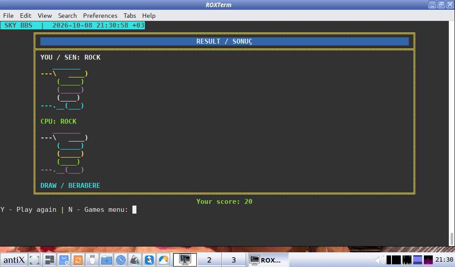This screenshot has height=267, width=455.
Task: Open the Preferences menu
Action: pyautogui.click(x=100, y=16)
